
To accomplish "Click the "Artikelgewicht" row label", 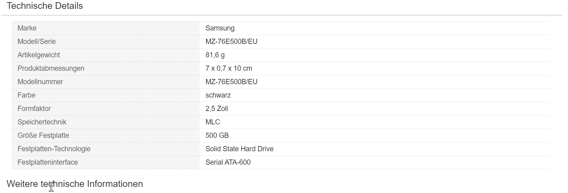I will point(39,55).
